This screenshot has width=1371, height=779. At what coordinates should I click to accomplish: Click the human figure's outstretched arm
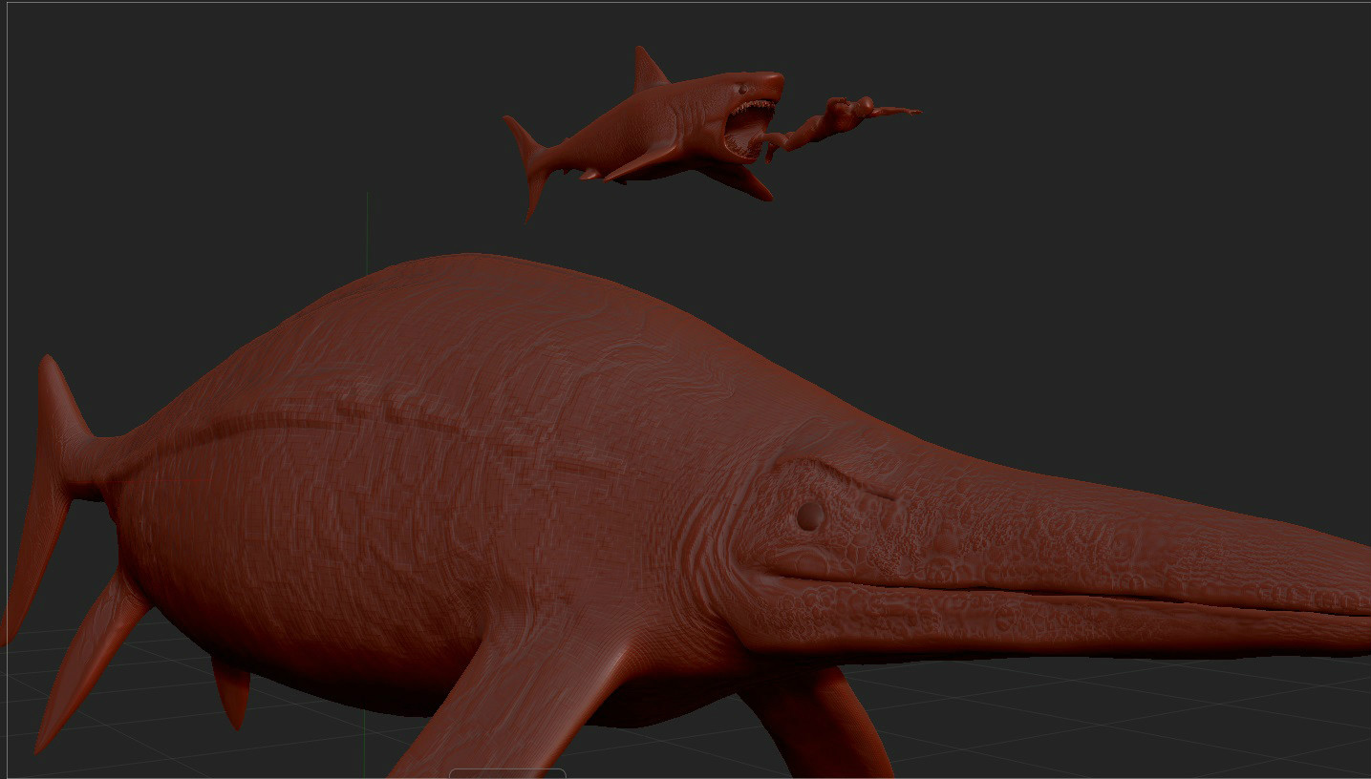(x=893, y=112)
